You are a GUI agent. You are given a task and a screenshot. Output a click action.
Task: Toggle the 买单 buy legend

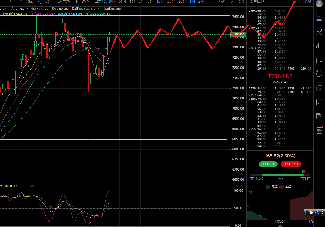[271, 187]
